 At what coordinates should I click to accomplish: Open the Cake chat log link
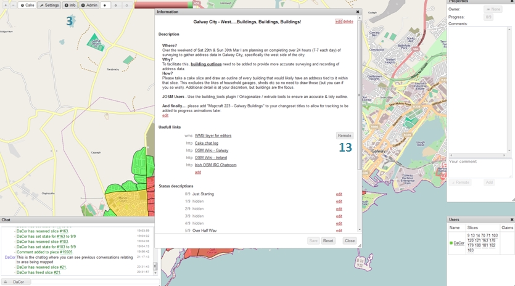click(x=206, y=143)
